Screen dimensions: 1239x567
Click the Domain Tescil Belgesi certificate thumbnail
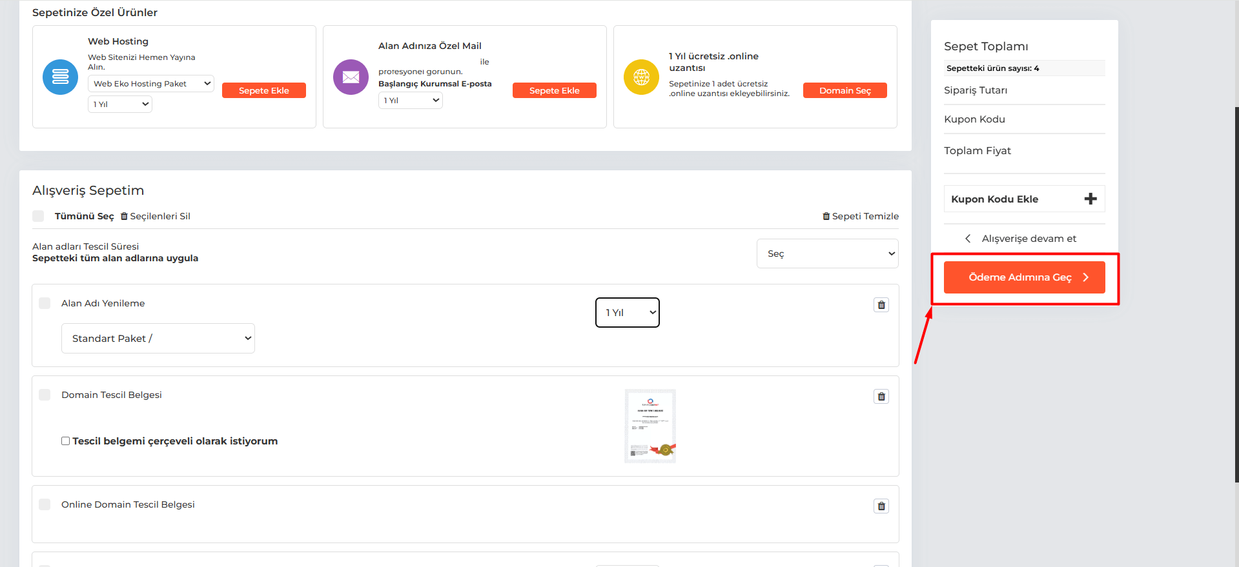pyautogui.click(x=650, y=426)
